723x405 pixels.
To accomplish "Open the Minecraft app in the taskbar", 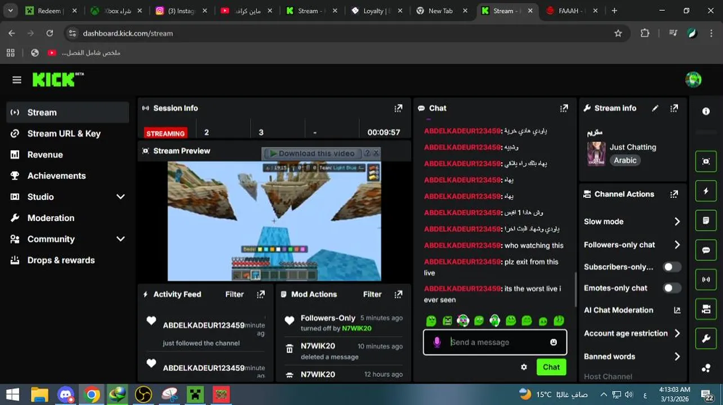I will point(195,394).
